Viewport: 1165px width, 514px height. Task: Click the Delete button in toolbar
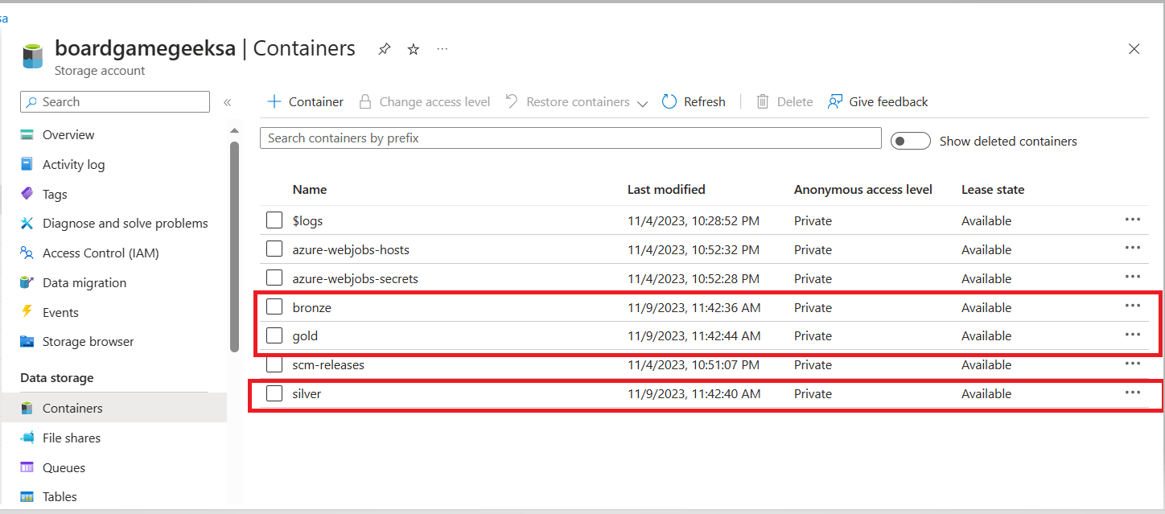[x=784, y=101]
